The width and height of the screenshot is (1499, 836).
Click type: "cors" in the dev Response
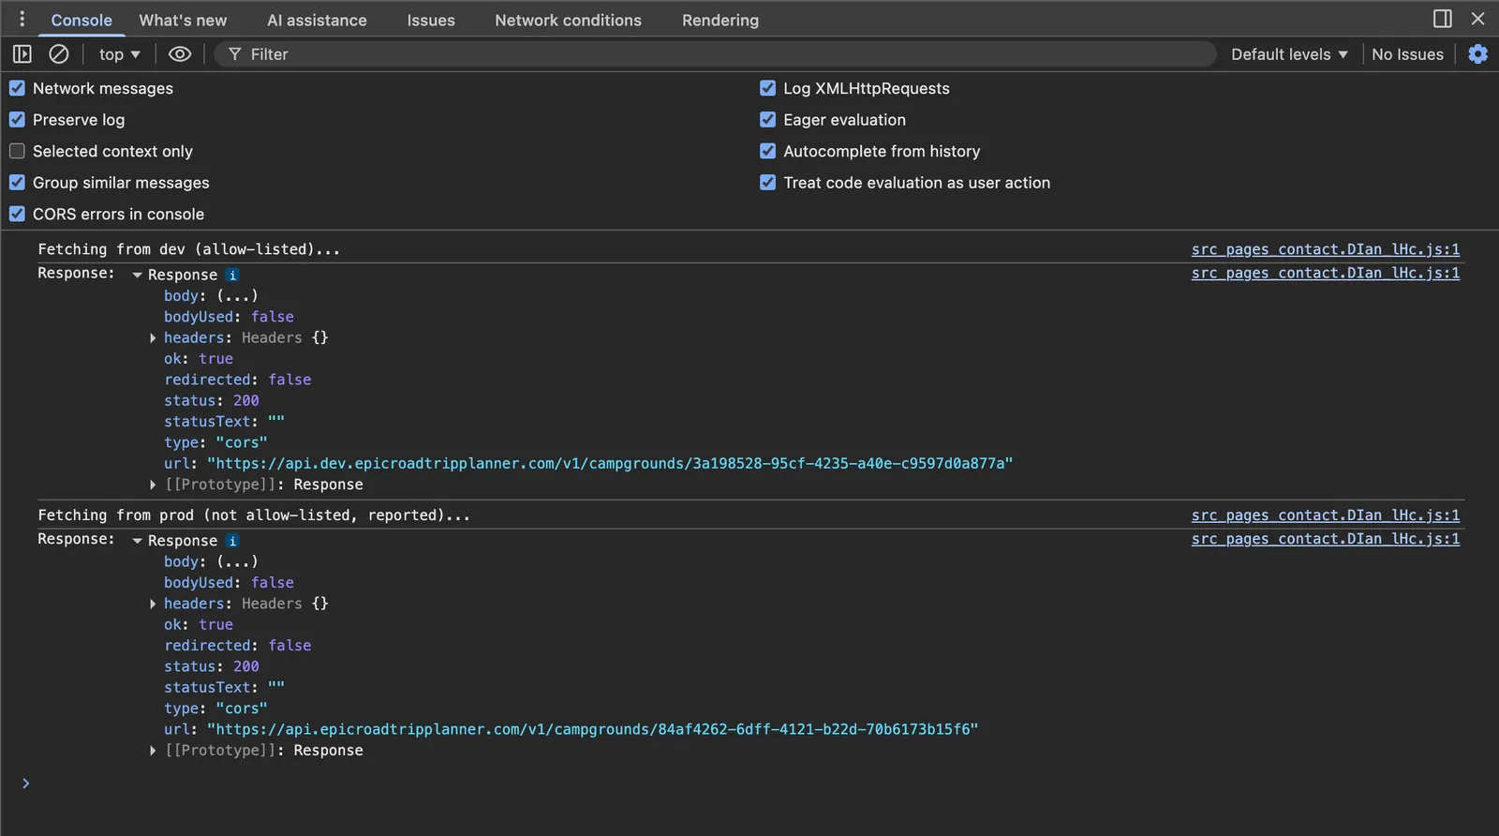tap(215, 443)
